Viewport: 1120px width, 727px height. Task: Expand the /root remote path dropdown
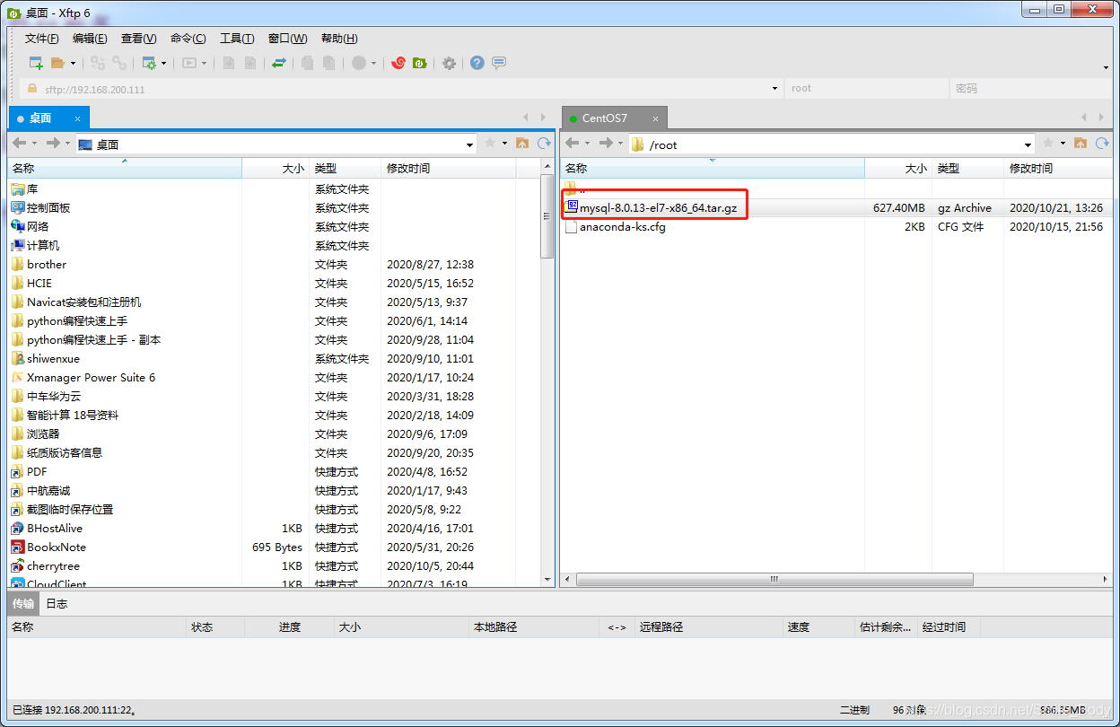(x=1028, y=145)
